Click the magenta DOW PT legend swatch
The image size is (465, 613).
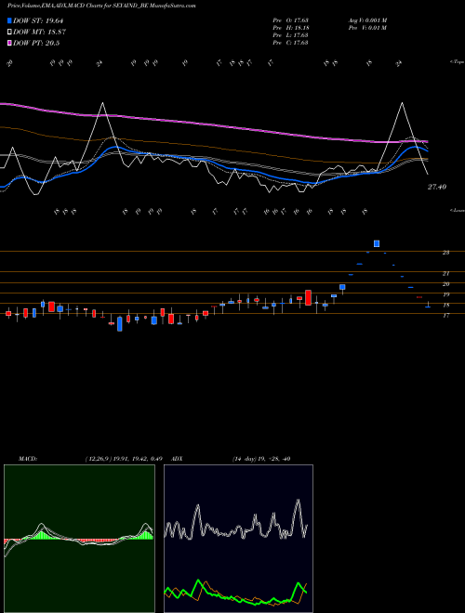click(9, 43)
